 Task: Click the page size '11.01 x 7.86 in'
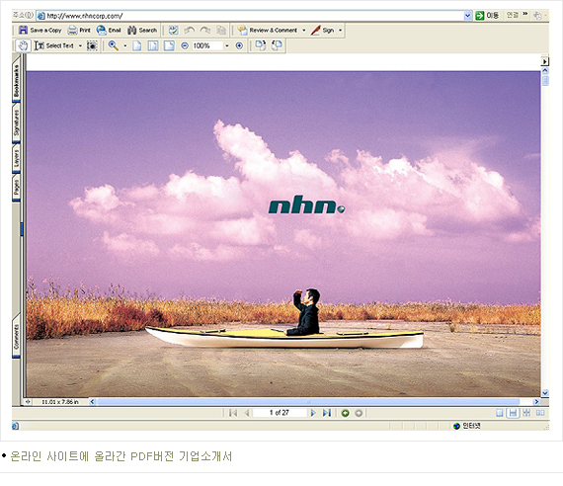pos(60,402)
